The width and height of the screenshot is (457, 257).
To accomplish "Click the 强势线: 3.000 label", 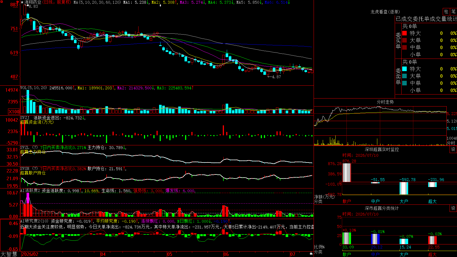I will click(149, 190).
